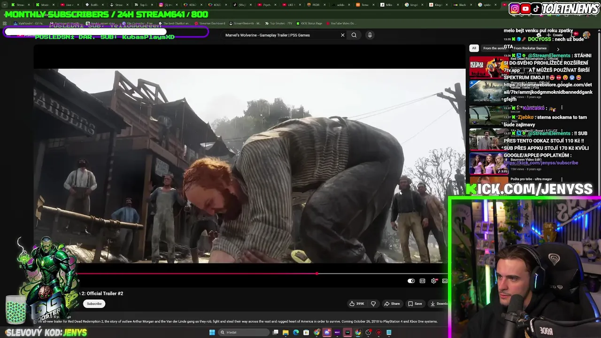Screen dimensions: 601x338
Task: Open the YouTube Video Do... bookmark
Action: [340, 23]
